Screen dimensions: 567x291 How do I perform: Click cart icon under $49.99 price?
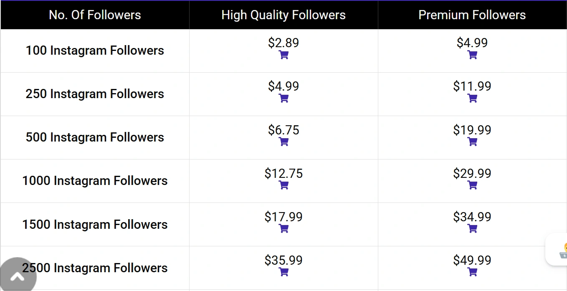click(472, 272)
